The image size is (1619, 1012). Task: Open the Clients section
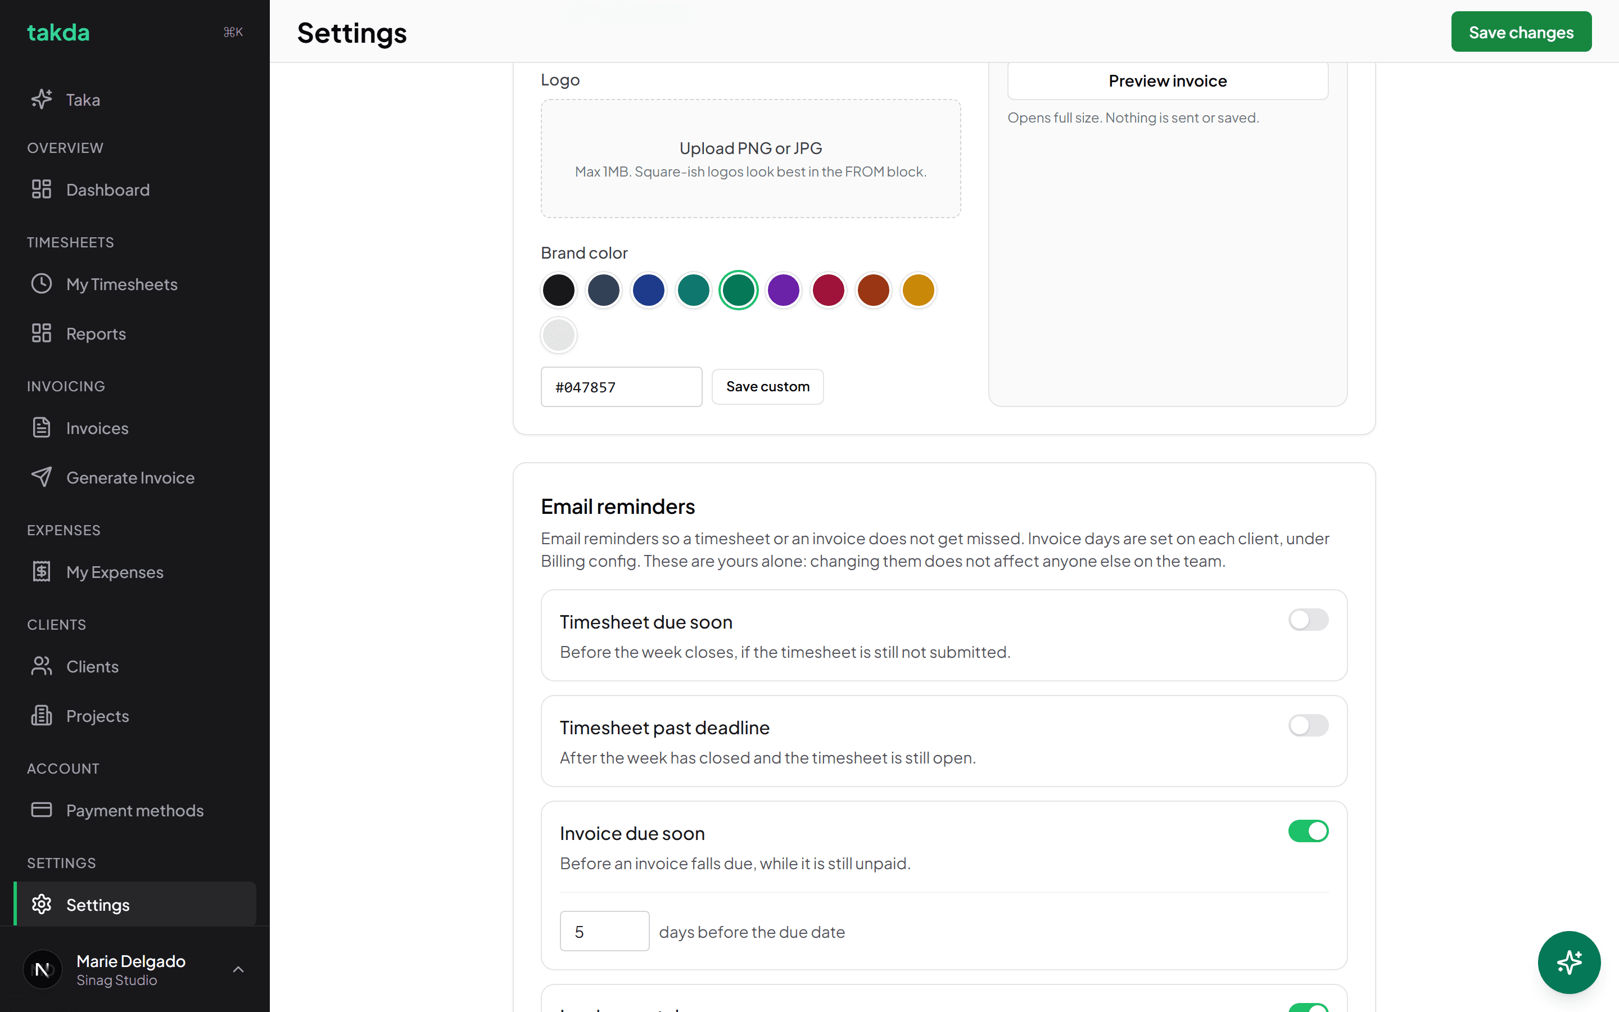pos(135,666)
